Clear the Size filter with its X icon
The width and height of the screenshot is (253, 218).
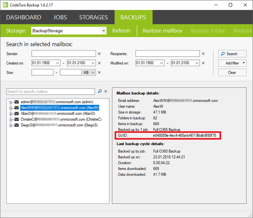(99, 72)
